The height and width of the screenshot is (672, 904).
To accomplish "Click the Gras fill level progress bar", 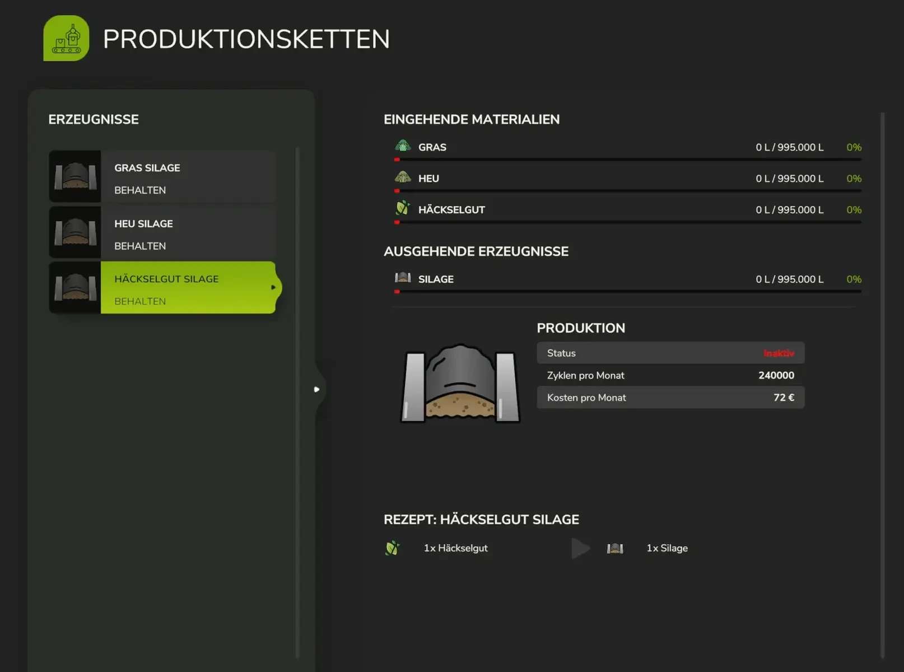I will (627, 160).
